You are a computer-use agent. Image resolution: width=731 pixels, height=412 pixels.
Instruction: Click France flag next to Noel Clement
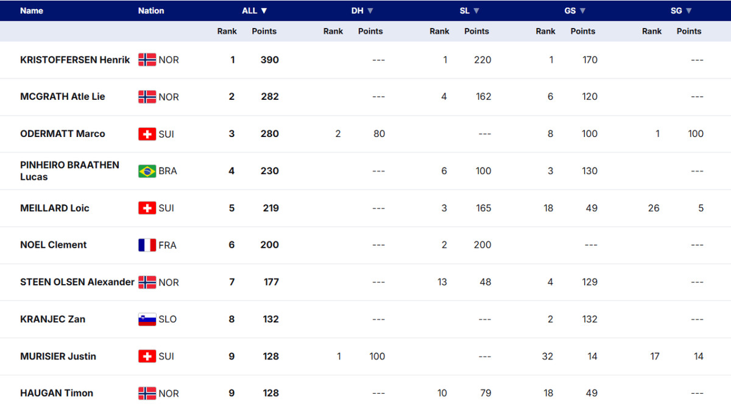click(147, 245)
